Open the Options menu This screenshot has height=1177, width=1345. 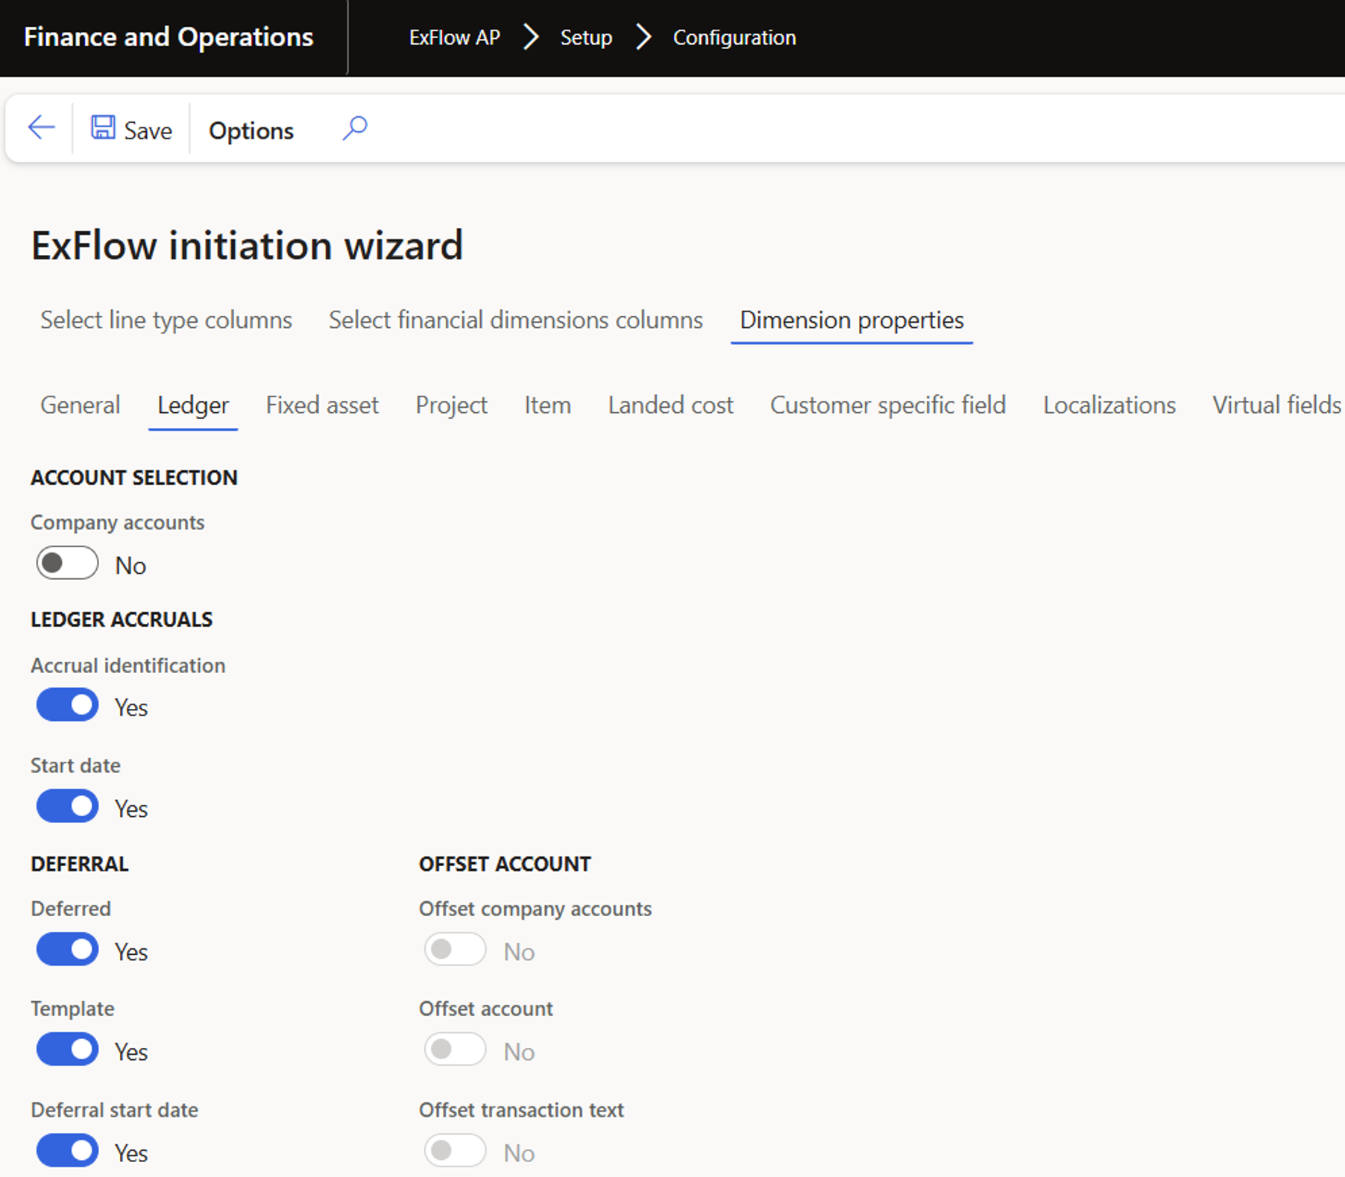pyautogui.click(x=251, y=130)
